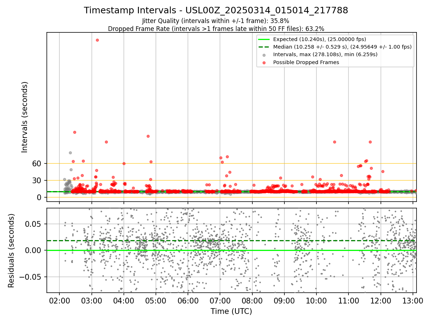Click the solid green line sample in the legend
Viewport: 432px width, 324px height.
point(264,39)
